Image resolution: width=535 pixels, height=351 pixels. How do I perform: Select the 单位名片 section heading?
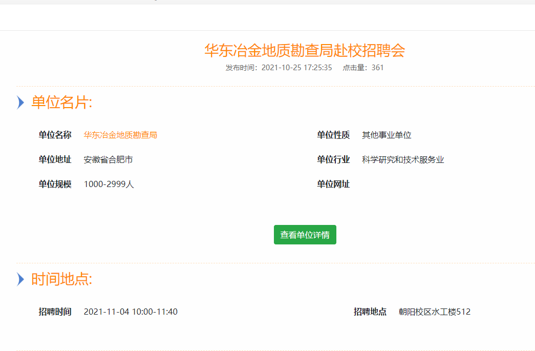62,102
